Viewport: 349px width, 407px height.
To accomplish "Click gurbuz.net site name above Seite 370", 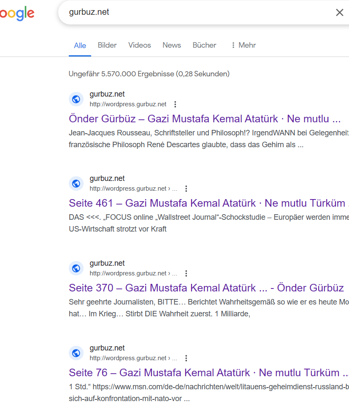I will pyautogui.click(x=107, y=263).
